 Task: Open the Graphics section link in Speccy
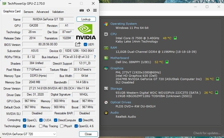pos(117,68)
